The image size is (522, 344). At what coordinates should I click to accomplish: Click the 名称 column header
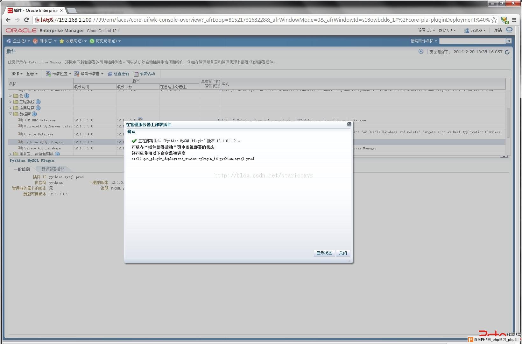[41, 84]
